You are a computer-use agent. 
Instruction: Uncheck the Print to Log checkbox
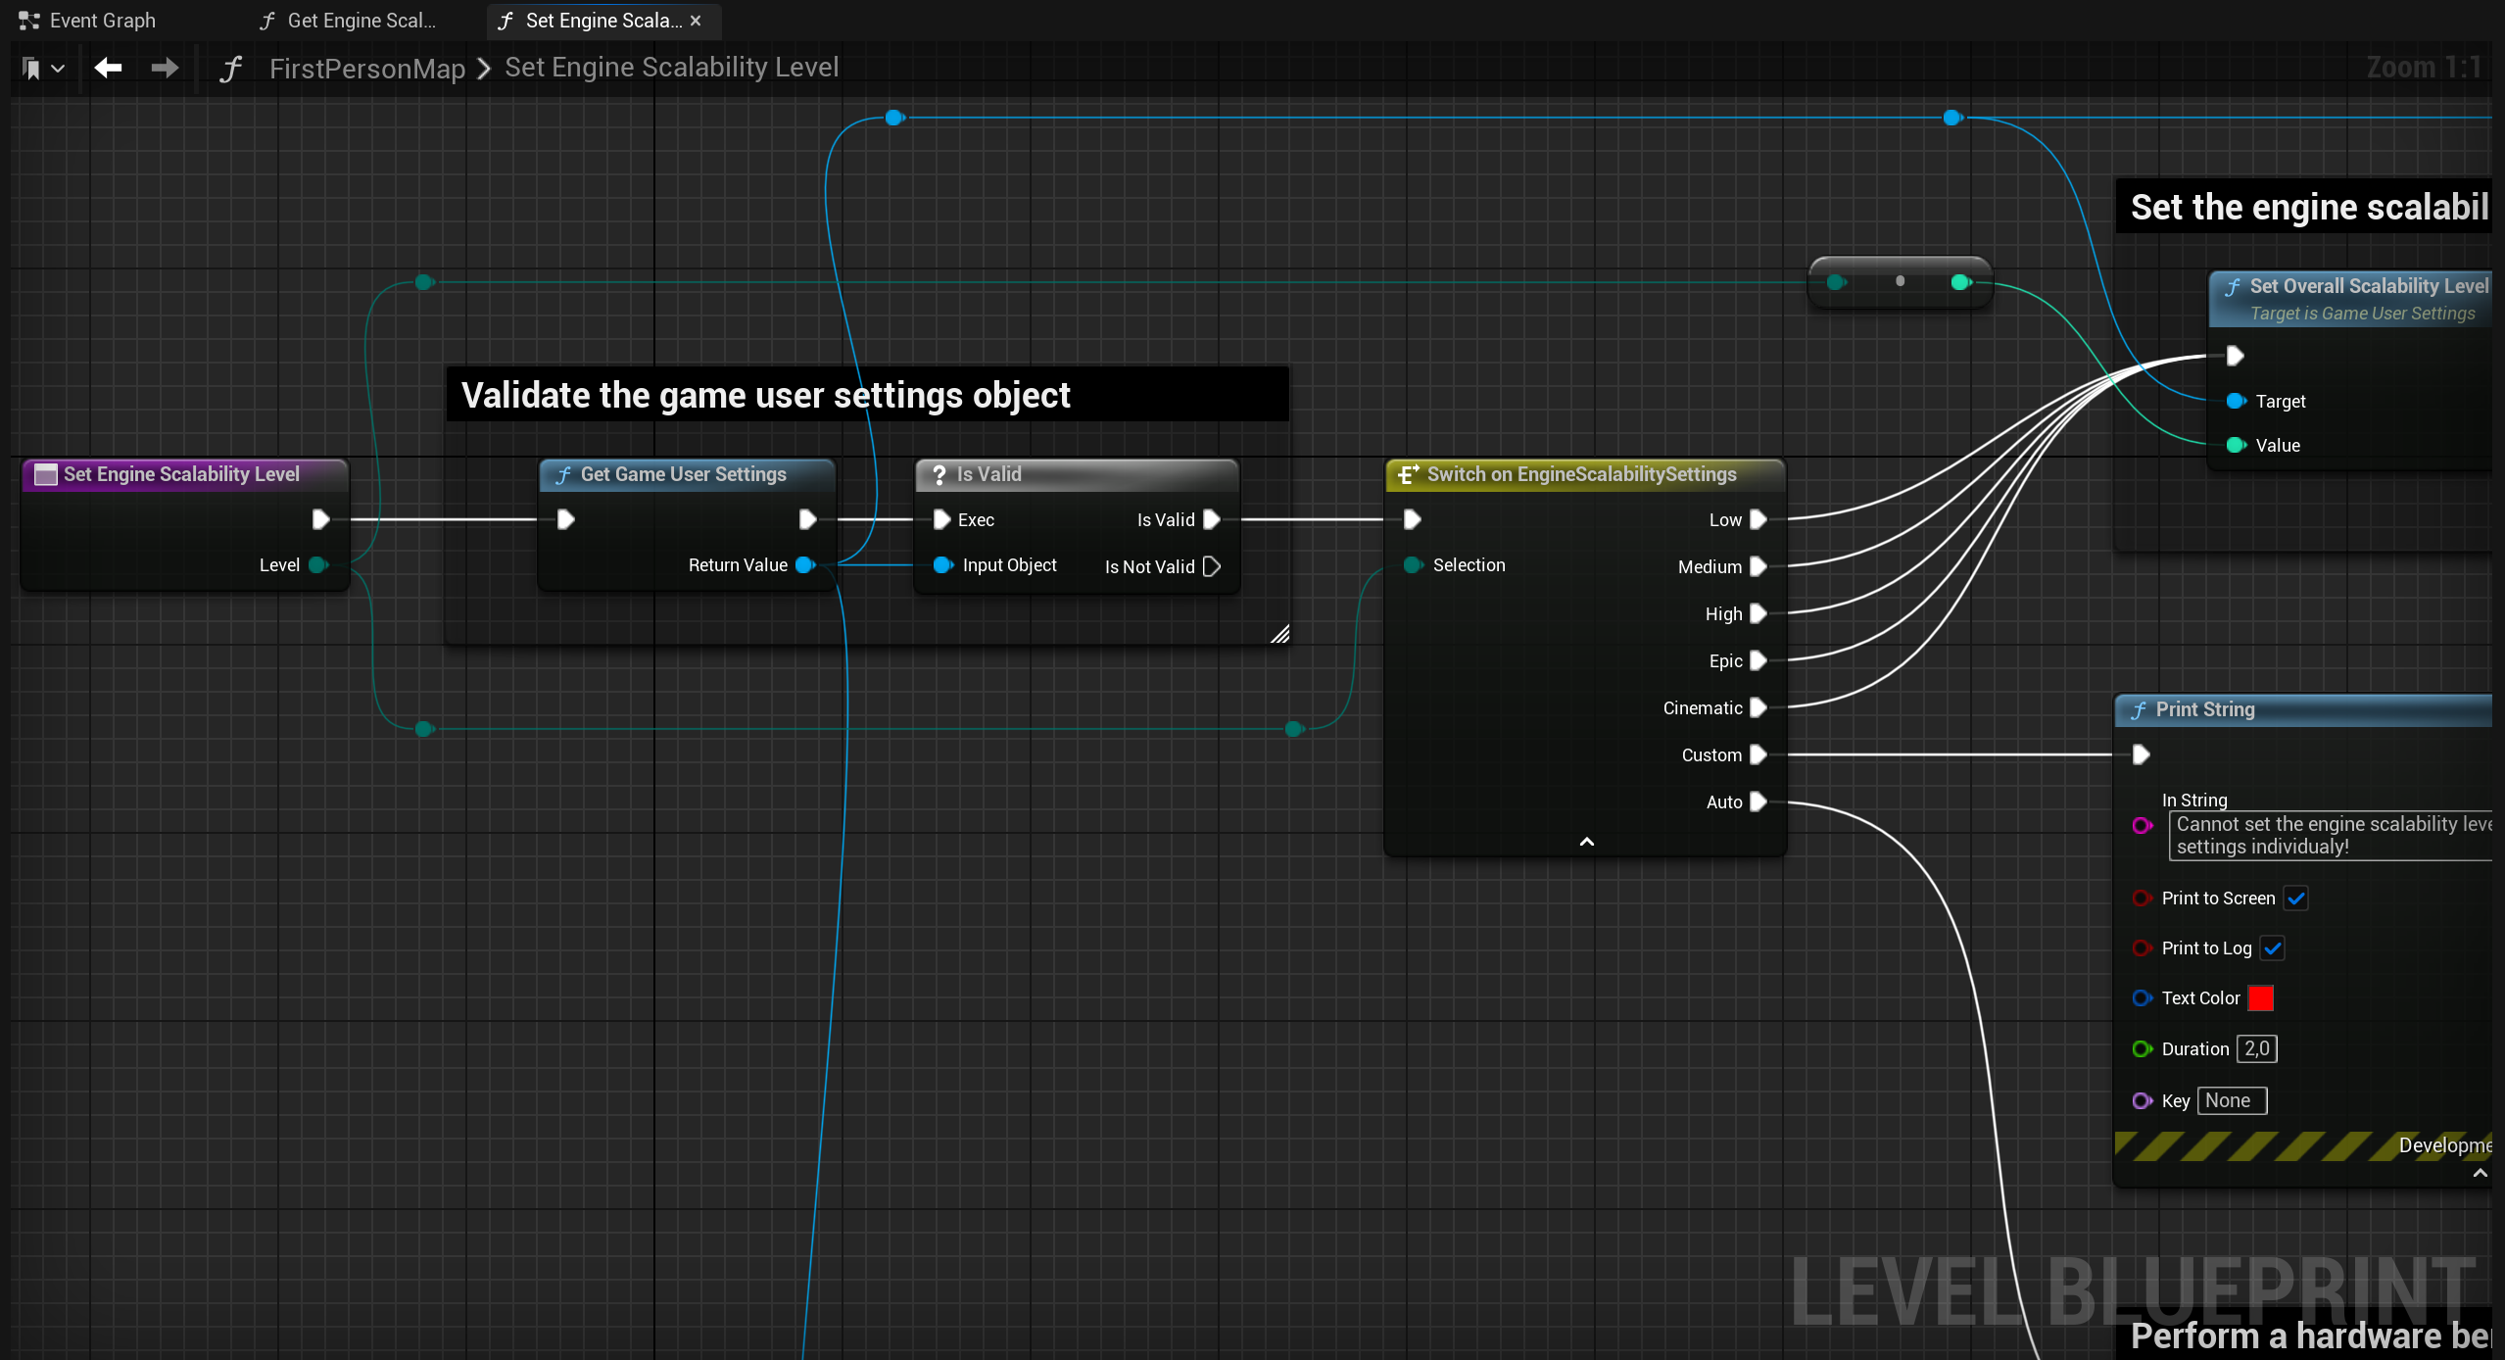2274,947
